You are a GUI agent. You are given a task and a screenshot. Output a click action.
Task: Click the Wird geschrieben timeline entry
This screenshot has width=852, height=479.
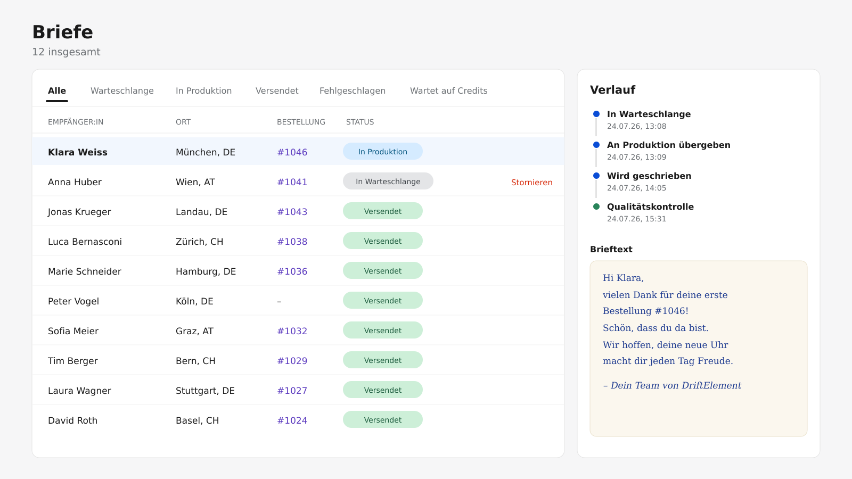(x=649, y=181)
